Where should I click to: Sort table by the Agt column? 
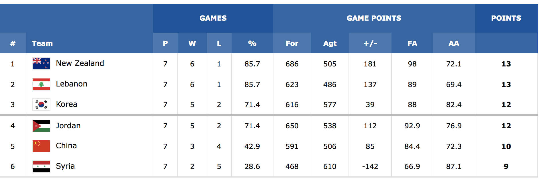coord(330,43)
